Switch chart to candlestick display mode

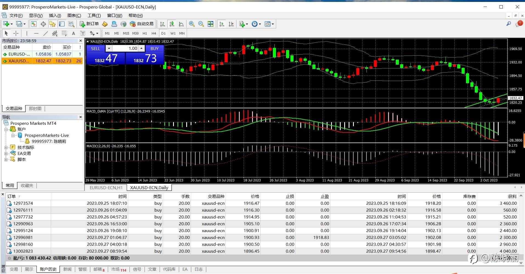(172, 24)
